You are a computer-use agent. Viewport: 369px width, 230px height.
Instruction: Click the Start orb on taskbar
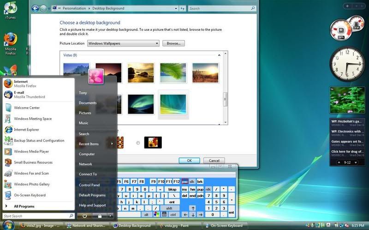8,225
